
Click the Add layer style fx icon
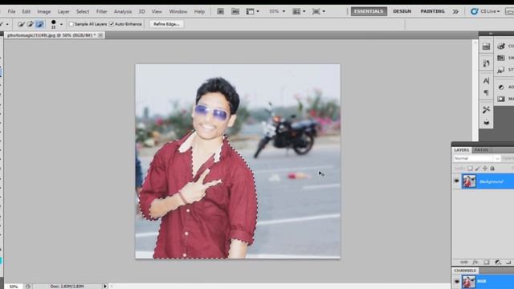click(x=475, y=263)
